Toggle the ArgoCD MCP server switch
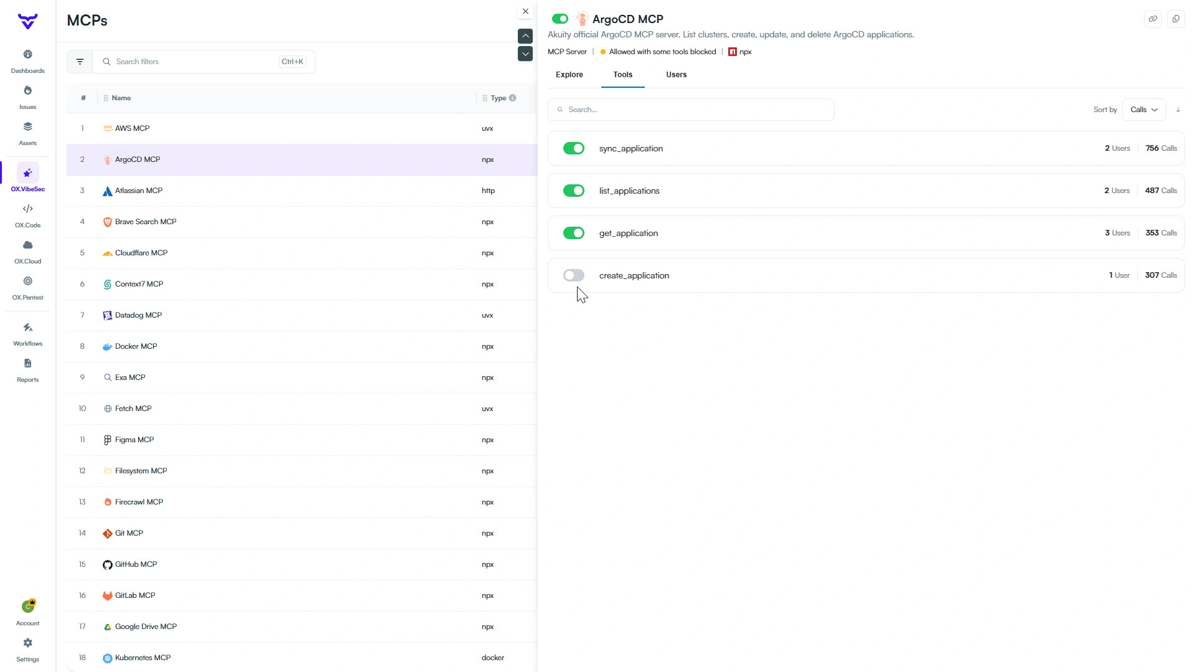 [560, 19]
